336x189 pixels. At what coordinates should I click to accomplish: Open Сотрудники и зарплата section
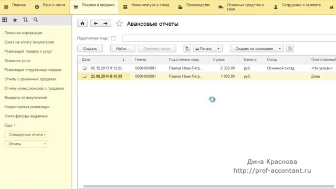pyautogui.click(x=301, y=5)
